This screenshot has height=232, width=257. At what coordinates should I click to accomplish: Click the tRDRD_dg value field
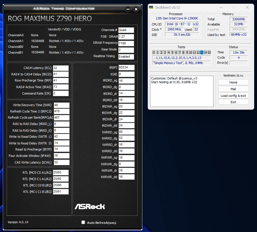126,87
